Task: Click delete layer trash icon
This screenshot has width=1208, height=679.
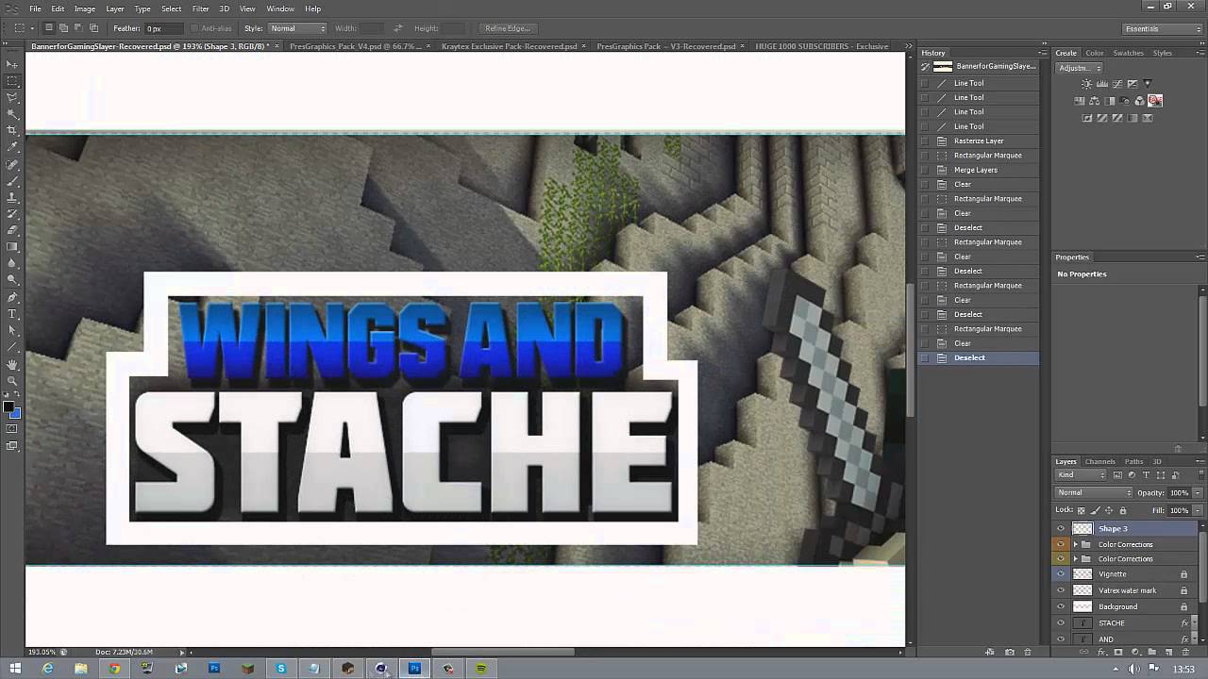Action: [1185, 652]
